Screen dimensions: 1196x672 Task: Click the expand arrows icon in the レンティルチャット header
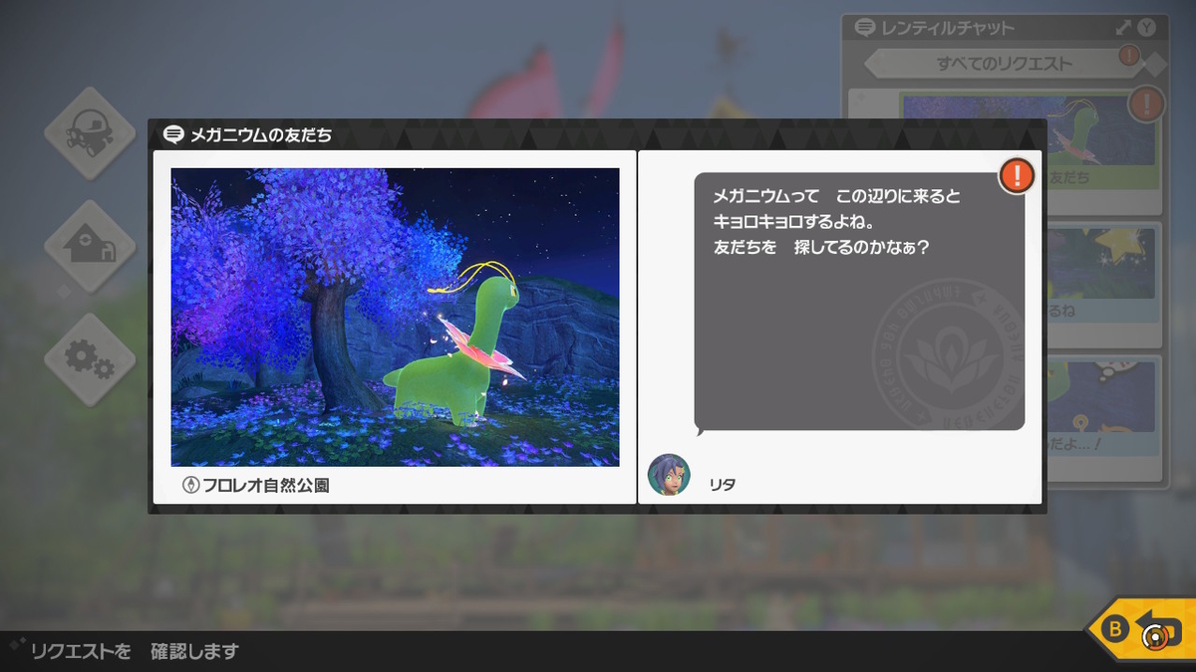[x=1123, y=28]
